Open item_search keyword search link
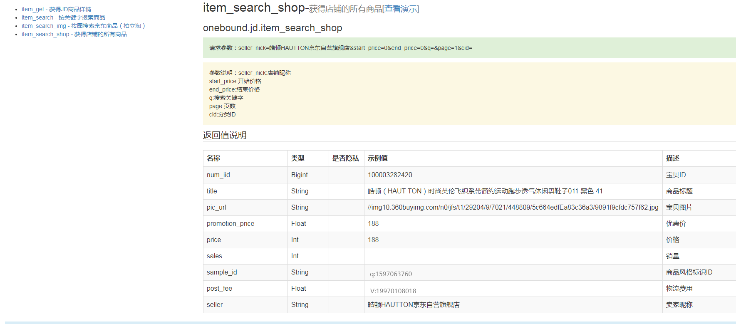The width and height of the screenshot is (736, 324). 63,17
